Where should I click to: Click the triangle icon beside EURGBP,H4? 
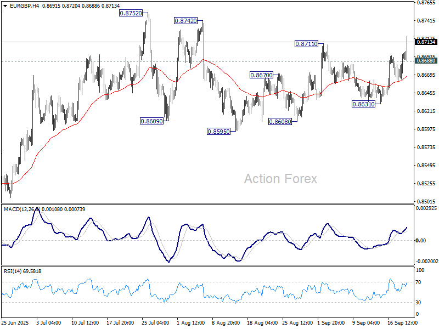pyautogui.click(x=4, y=4)
